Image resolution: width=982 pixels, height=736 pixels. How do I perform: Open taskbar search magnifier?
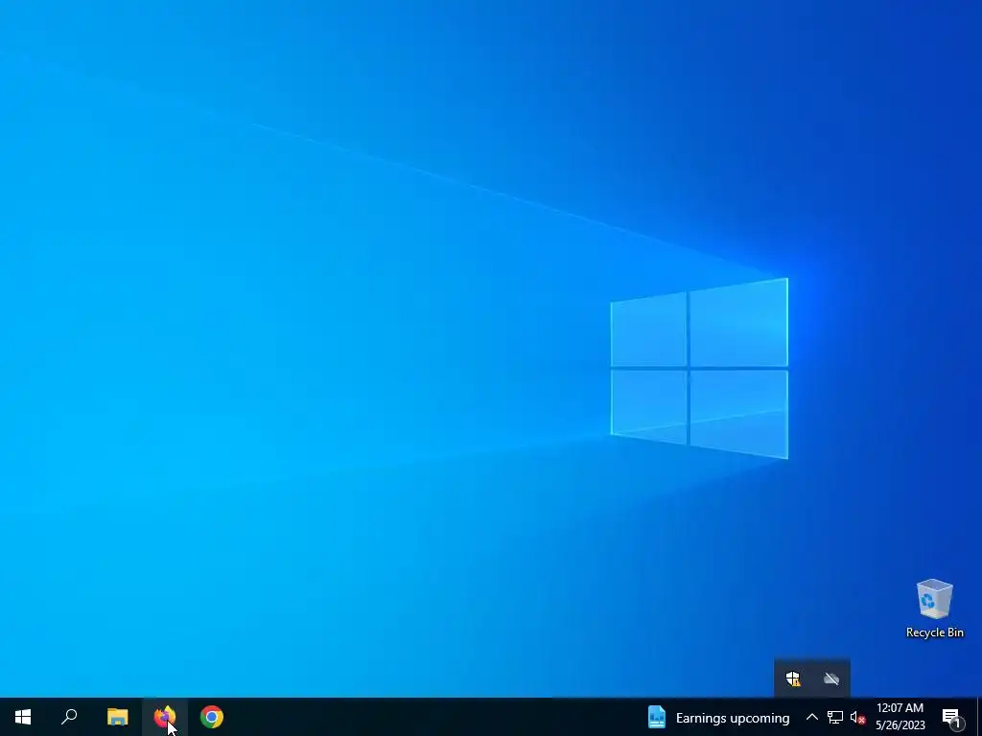click(69, 717)
